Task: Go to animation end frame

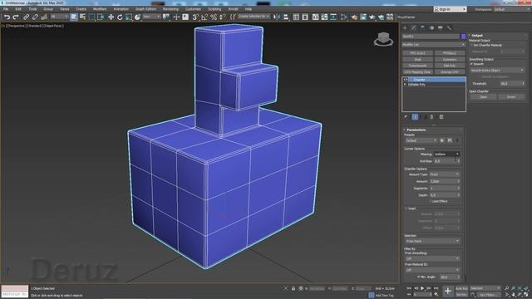Action: coord(436,288)
